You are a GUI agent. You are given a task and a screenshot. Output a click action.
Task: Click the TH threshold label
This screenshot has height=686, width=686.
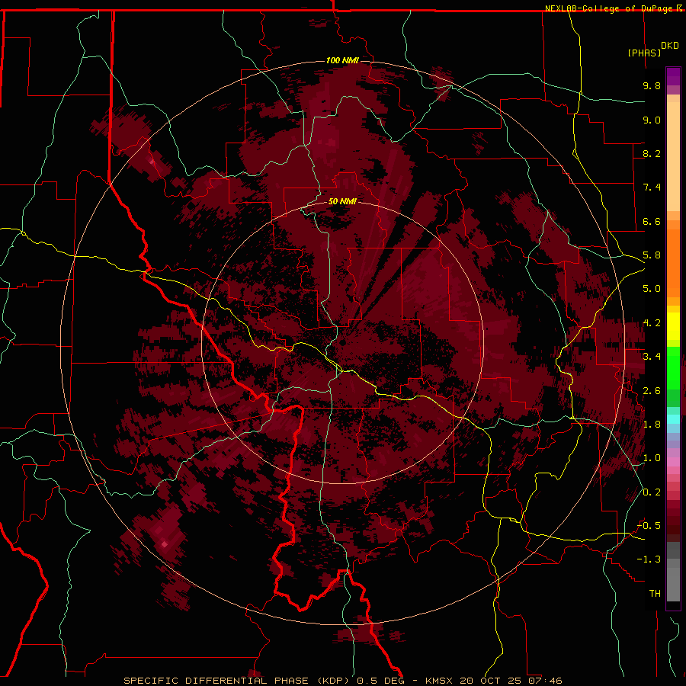(655, 594)
